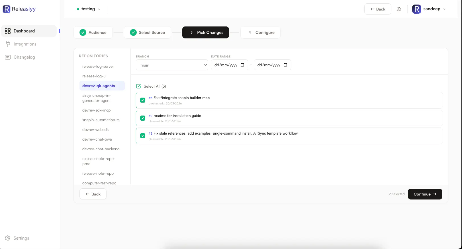Go to the Audience step

93,32
